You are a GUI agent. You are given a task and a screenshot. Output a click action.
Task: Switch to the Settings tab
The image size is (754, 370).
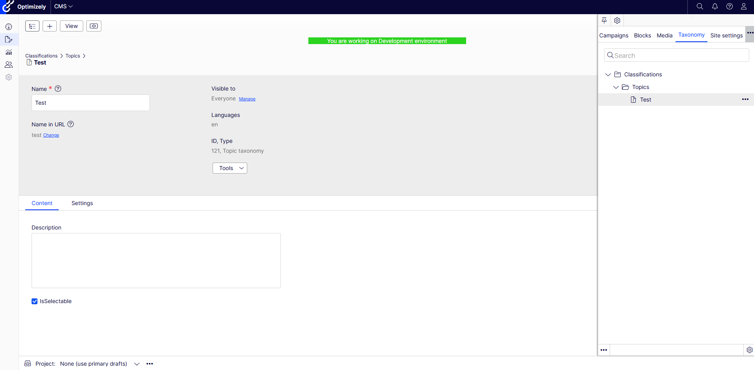pos(82,203)
